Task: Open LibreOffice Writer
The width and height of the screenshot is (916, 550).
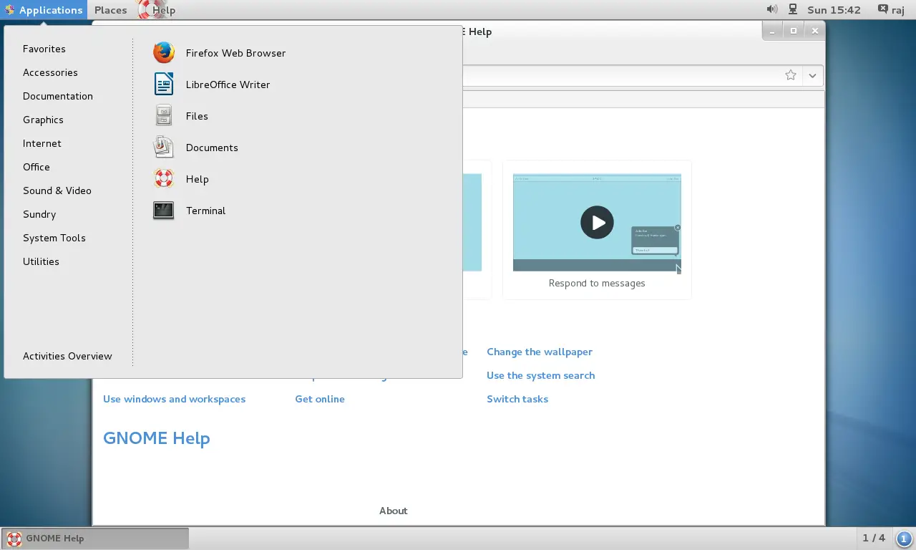Action: click(227, 85)
